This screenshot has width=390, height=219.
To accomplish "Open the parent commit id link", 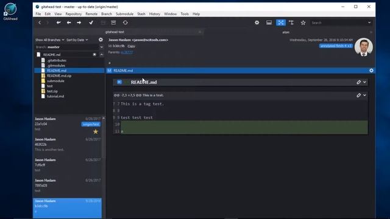I will click(x=127, y=52).
